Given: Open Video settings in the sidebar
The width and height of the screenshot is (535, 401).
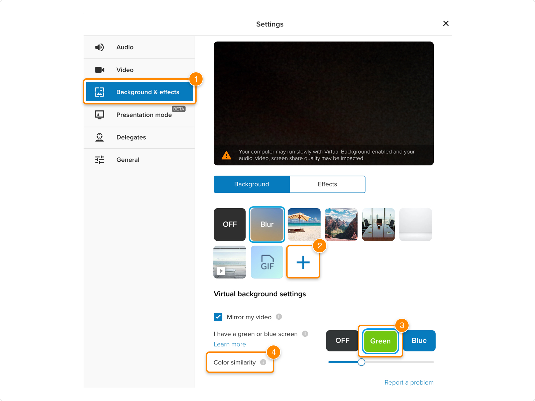Looking at the screenshot, I should tap(124, 70).
